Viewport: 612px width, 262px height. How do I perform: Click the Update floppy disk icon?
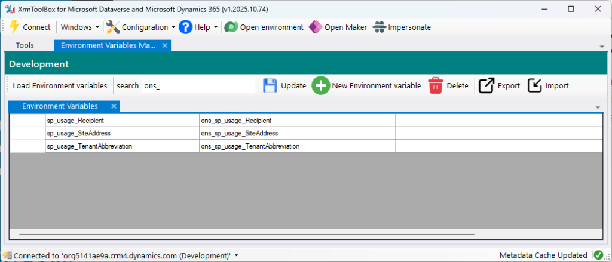point(270,85)
